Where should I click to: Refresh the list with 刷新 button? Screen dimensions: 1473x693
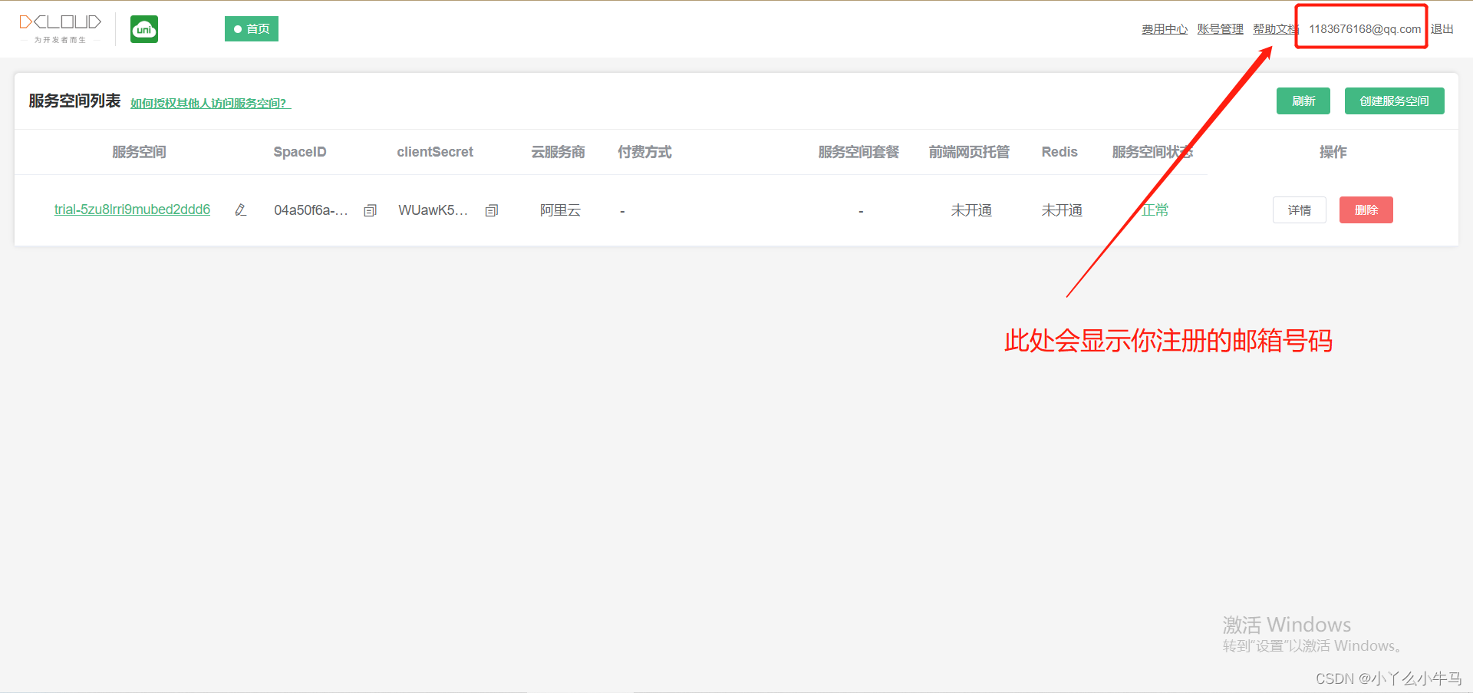(x=1303, y=101)
